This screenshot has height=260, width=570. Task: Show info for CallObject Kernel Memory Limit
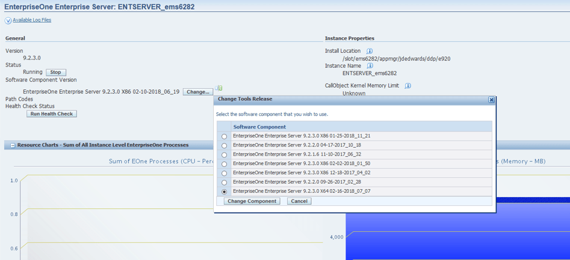(408, 86)
